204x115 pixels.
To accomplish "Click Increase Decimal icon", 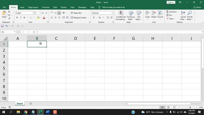I will click(x=108, y=18).
